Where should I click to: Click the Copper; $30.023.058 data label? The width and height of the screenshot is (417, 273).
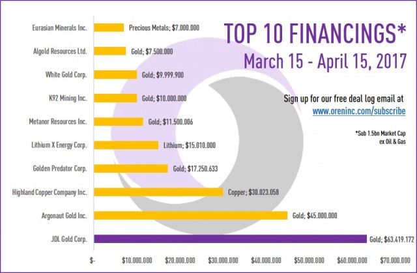(x=253, y=192)
